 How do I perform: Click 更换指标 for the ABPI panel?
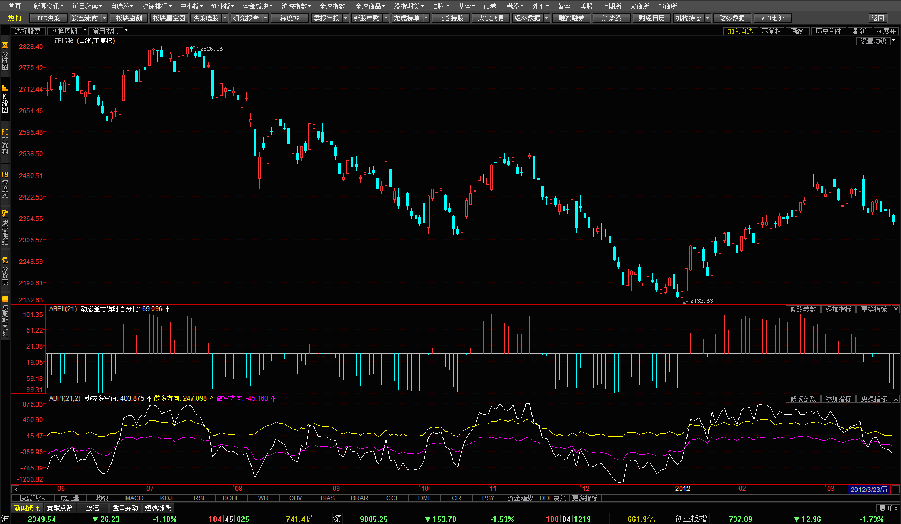[874, 399]
